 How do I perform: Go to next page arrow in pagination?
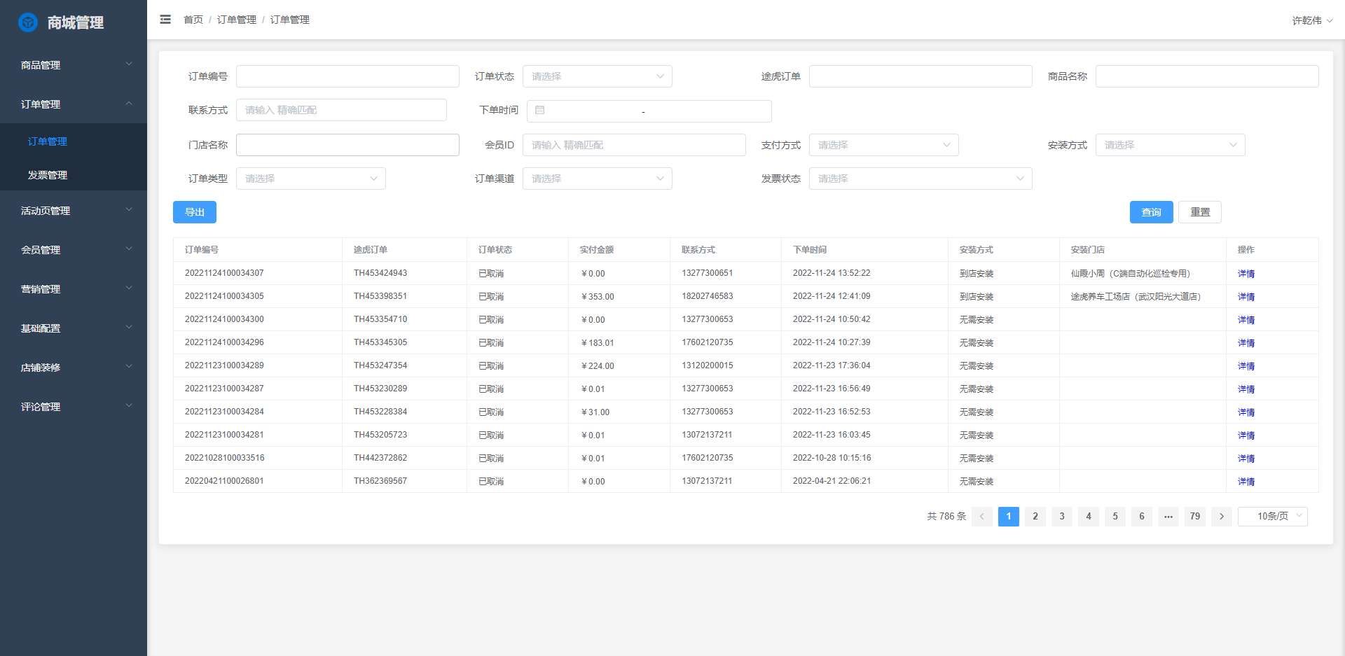[x=1222, y=517]
